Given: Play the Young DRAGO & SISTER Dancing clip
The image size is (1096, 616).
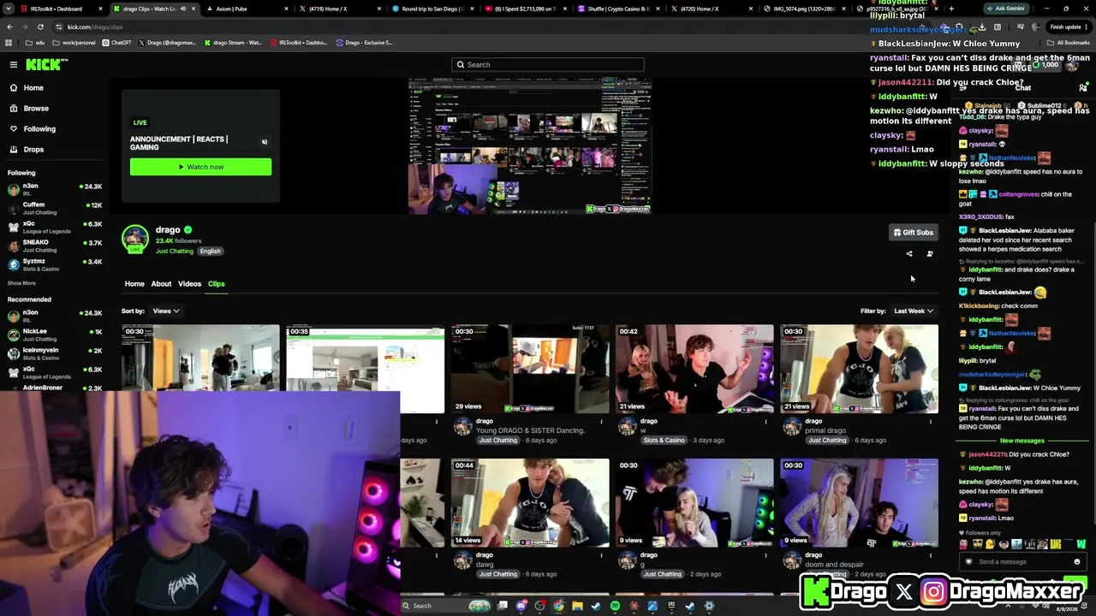Looking at the screenshot, I should [x=530, y=369].
